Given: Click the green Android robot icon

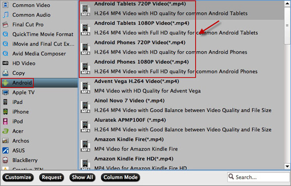Looking at the screenshot, I should point(5,83).
